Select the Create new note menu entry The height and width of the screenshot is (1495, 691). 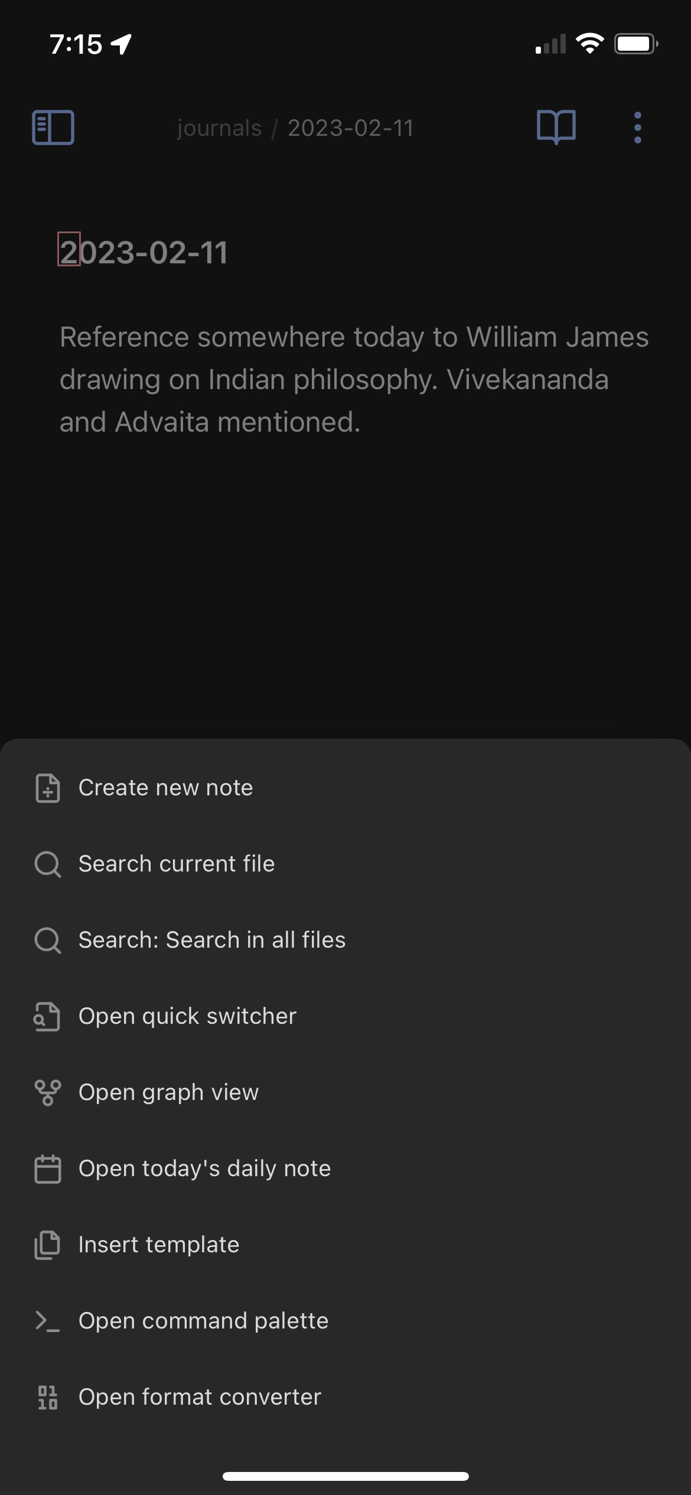345,788
